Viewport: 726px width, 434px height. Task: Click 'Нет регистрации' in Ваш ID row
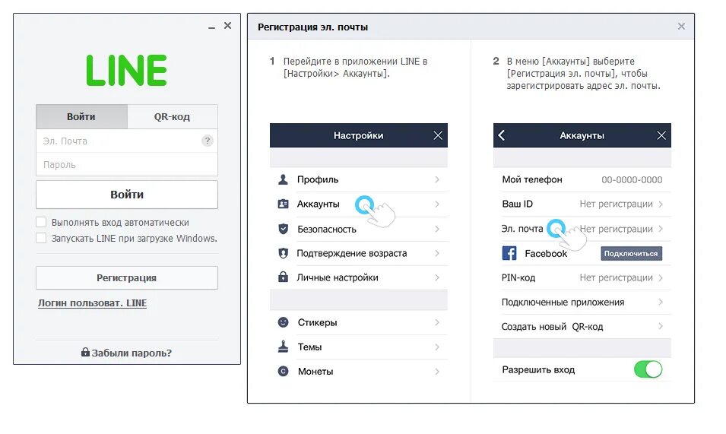click(x=616, y=204)
